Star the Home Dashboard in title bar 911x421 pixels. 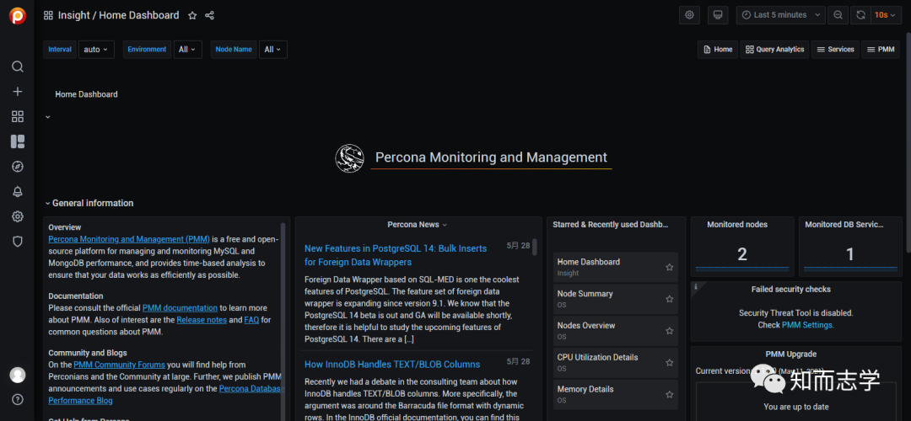tap(192, 15)
